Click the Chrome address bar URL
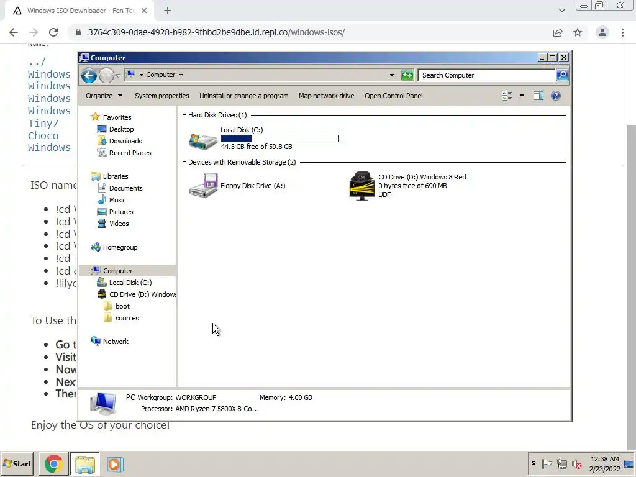 pyautogui.click(x=216, y=32)
